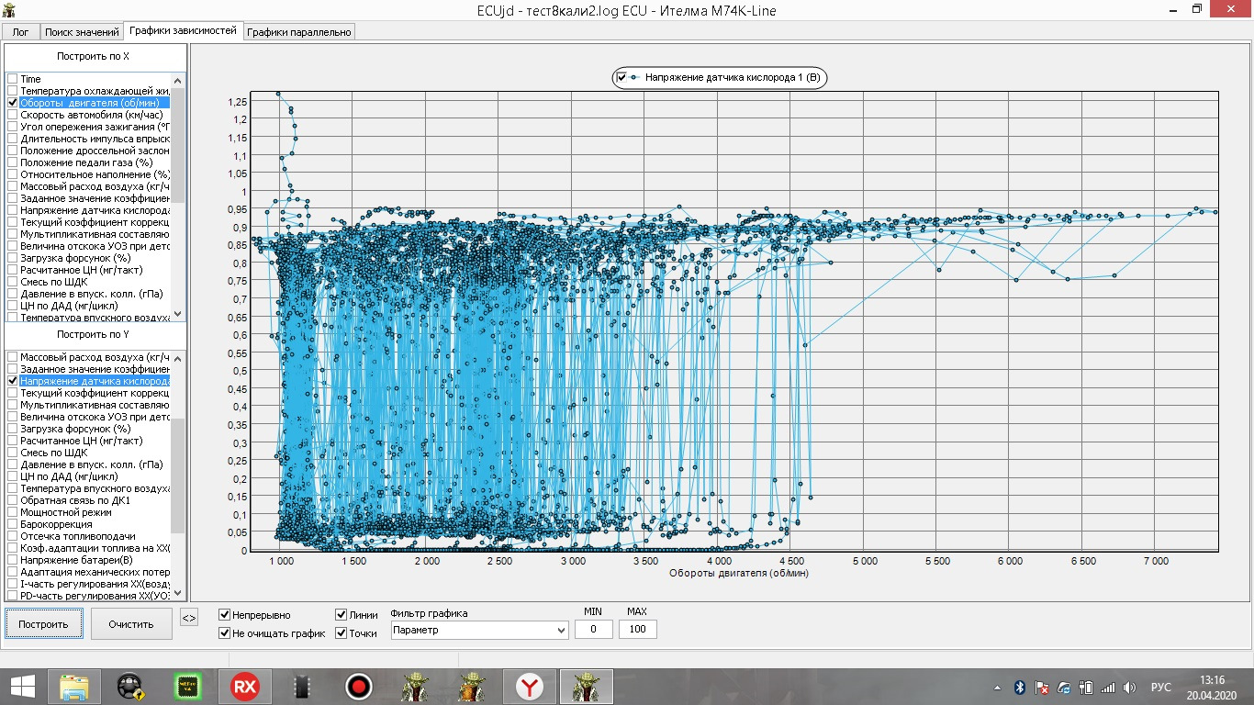
Task: Open the volume speaker tray icon
Action: click(1129, 688)
